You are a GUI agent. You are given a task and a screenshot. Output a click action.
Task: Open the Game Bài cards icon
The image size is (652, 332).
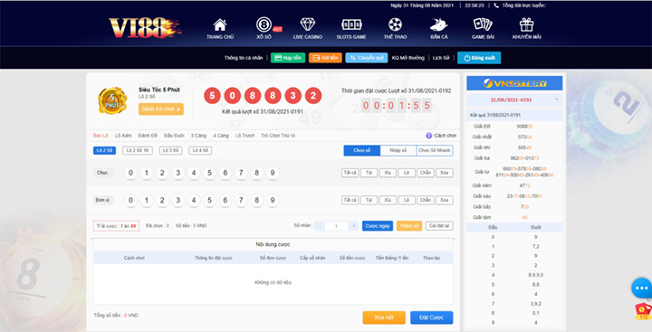483,24
